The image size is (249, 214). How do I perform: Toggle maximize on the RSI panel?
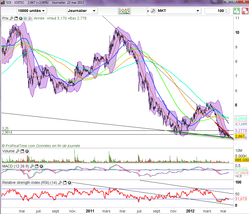point(65,182)
